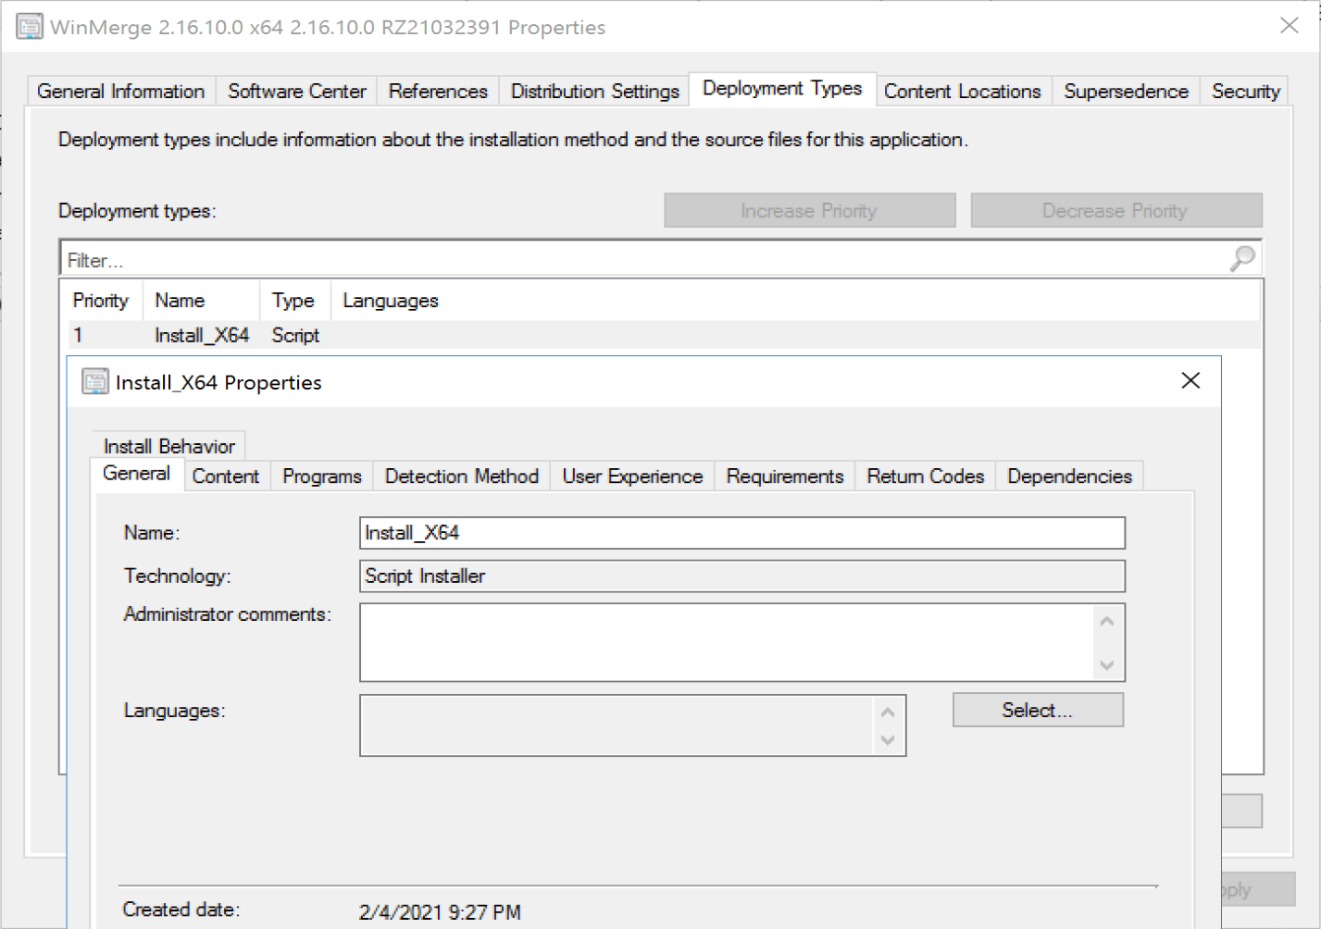Image resolution: width=1321 pixels, height=929 pixels.
Task: Open the Install Behavior tab
Action: click(x=168, y=446)
